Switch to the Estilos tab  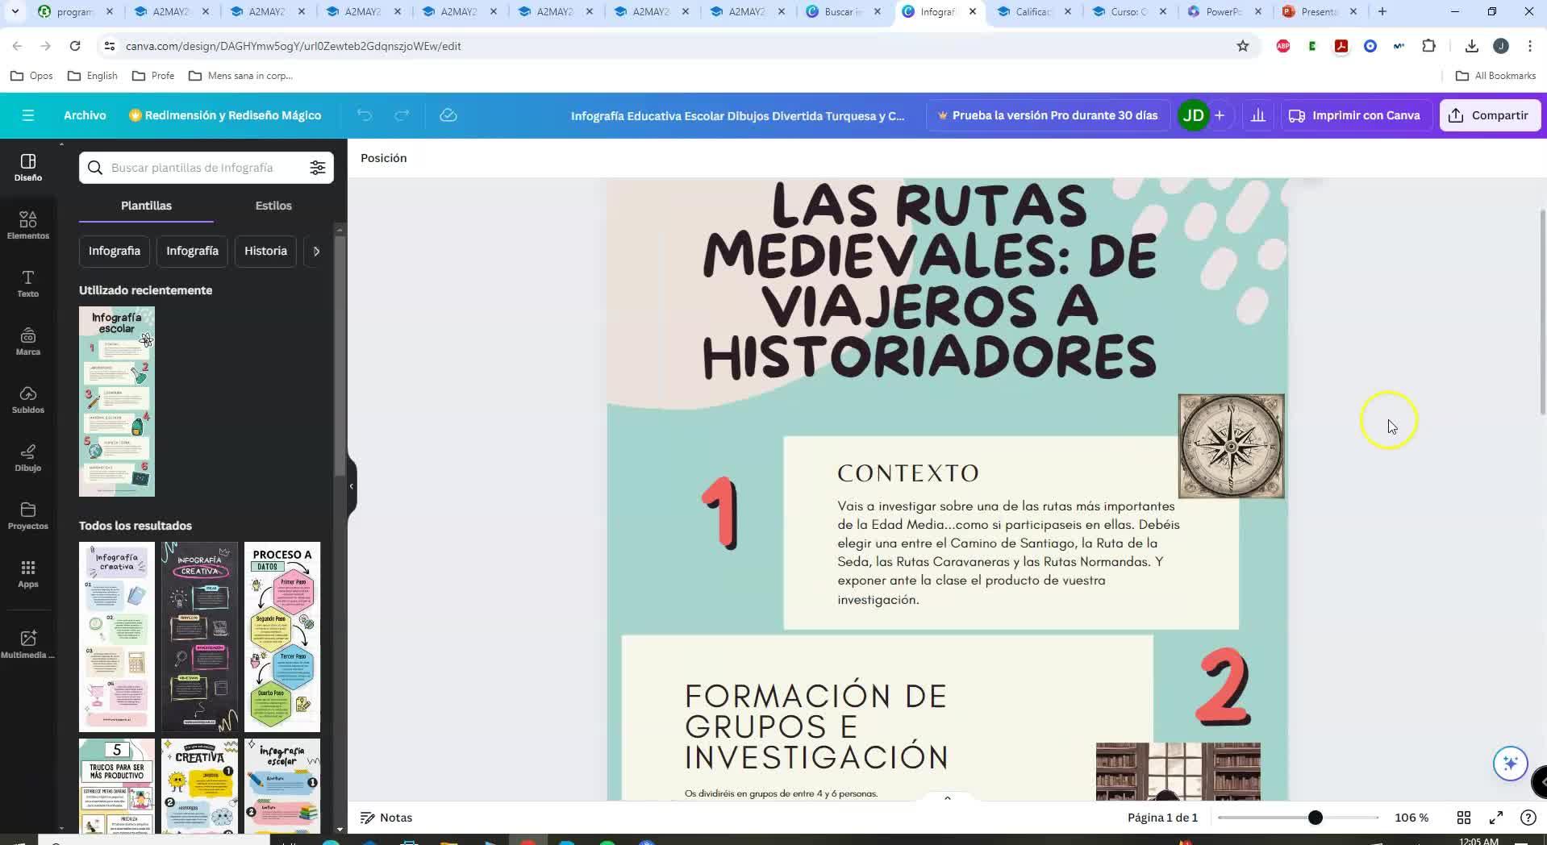pos(273,206)
